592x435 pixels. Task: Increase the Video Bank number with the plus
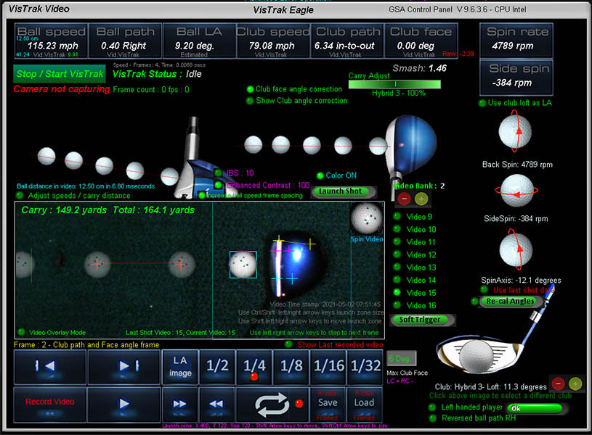[x=421, y=198]
